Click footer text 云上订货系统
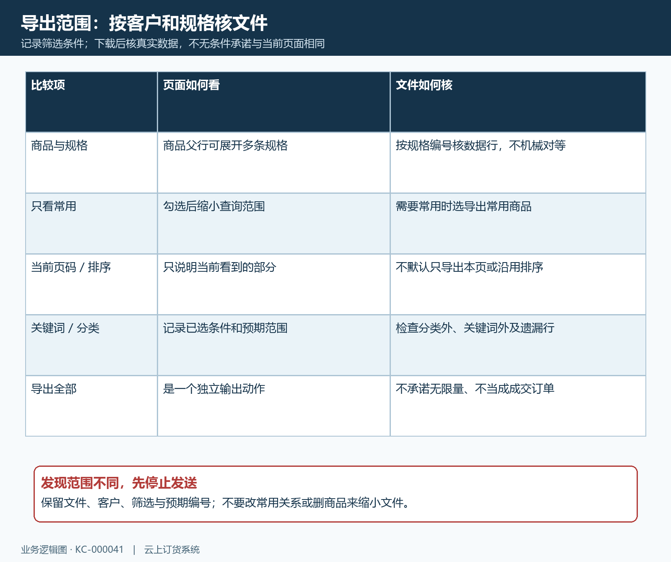671x562 pixels. tap(172, 549)
